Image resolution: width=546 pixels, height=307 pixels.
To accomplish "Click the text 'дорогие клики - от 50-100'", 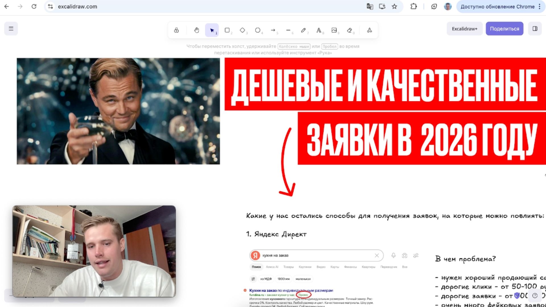I will click(x=486, y=287).
